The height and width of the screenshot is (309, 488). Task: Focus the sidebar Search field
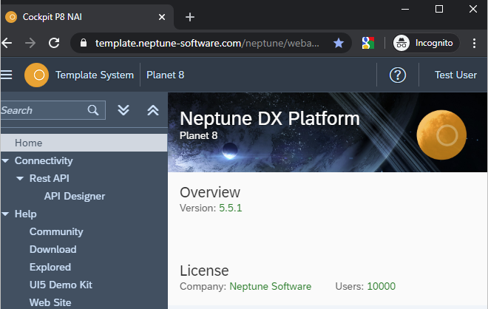[41, 110]
